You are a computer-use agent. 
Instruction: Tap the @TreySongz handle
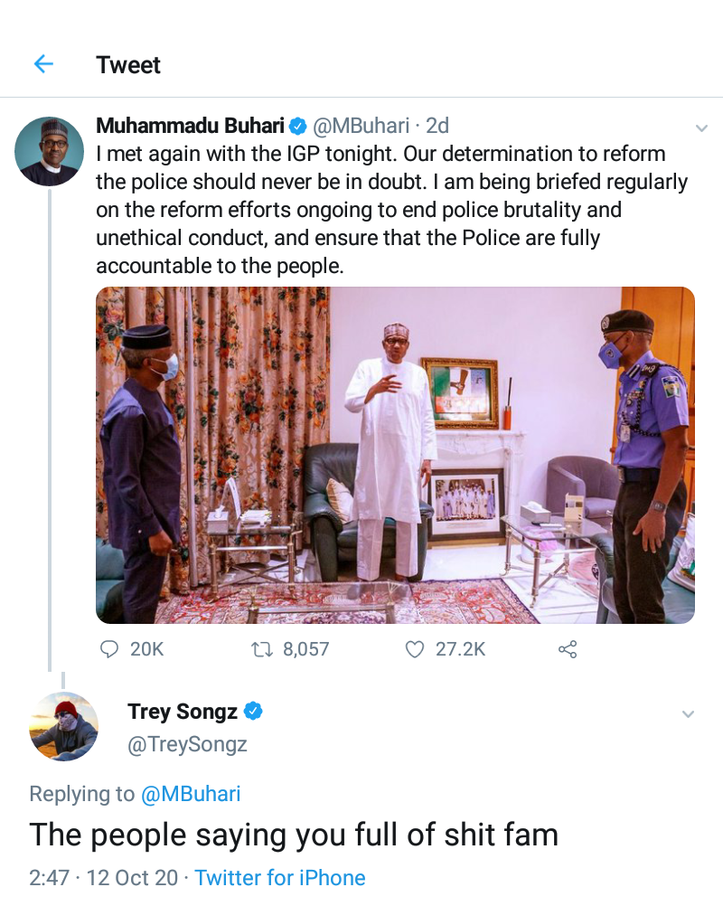click(187, 744)
